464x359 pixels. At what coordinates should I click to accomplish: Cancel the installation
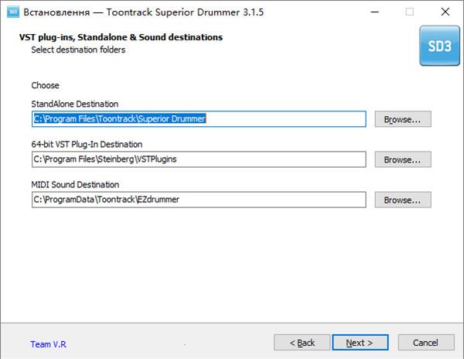click(426, 343)
